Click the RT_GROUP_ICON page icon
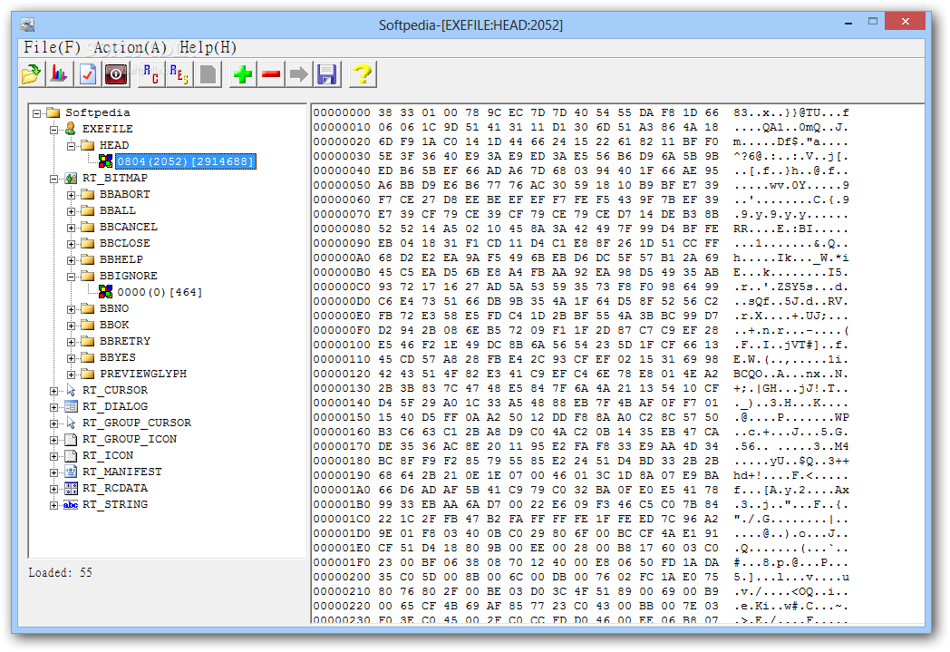950x652 pixels. coord(71,439)
